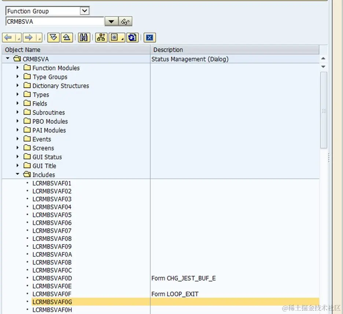Select the CRMBSVA root folder icon
Screen dimensions: 343x314
pos(17,59)
